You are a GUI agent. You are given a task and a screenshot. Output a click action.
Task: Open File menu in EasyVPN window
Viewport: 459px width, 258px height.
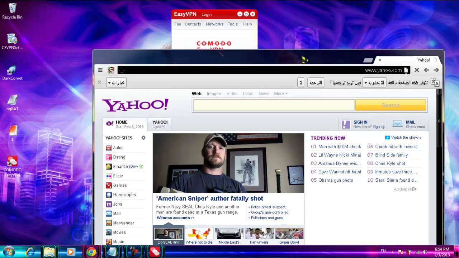[178, 24]
